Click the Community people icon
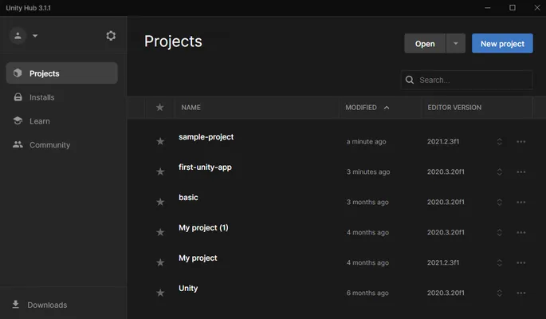 (18, 144)
